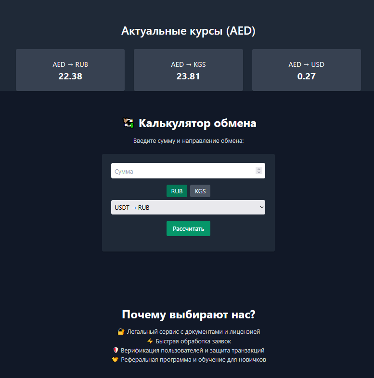Screen dimensions: 374x378
Task: Click the shield icon beside Верификация пользователей
Action: 116,351
